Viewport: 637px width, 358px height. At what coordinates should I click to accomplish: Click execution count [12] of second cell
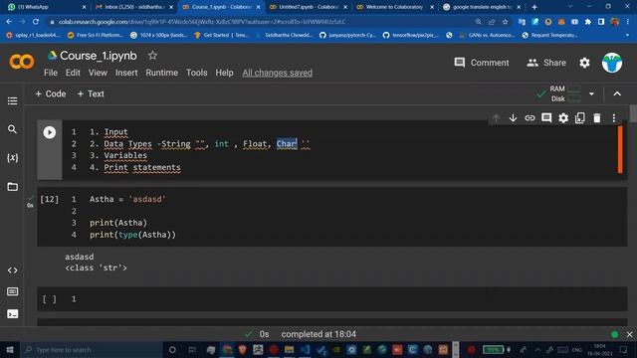point(49,199)
